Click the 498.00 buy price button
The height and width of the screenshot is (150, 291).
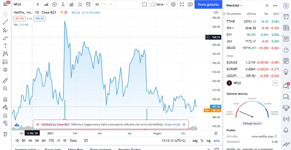coord(39,19)
